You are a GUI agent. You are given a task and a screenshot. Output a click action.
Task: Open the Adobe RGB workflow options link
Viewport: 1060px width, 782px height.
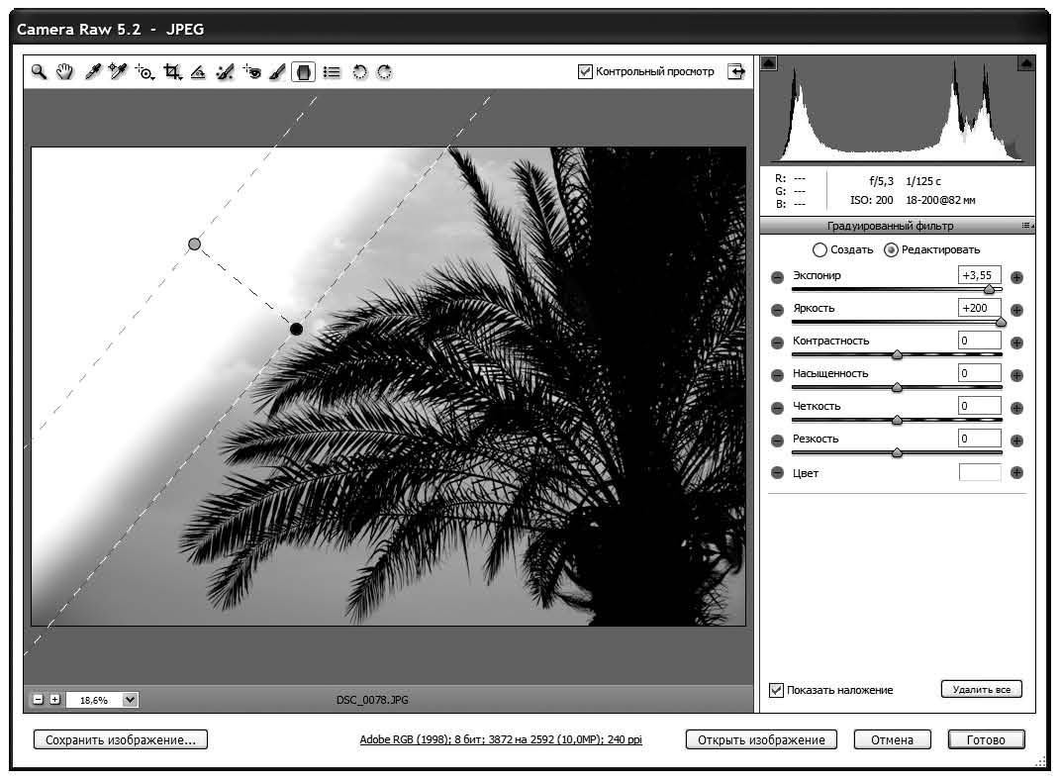501,739
